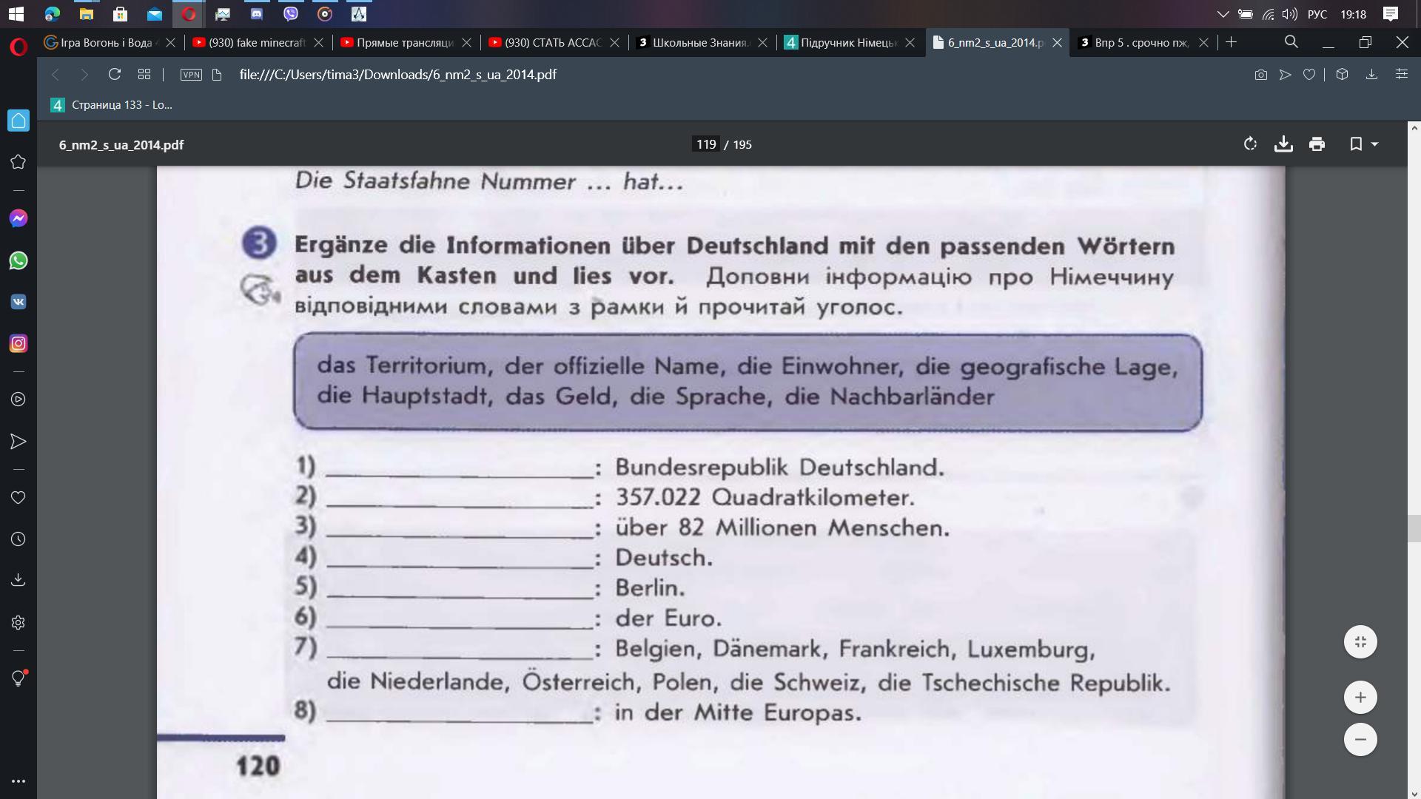Screen dimensions: 1421x799
Task: Open Instagram in Opera sidebar
Action: (x=19, y=343)
